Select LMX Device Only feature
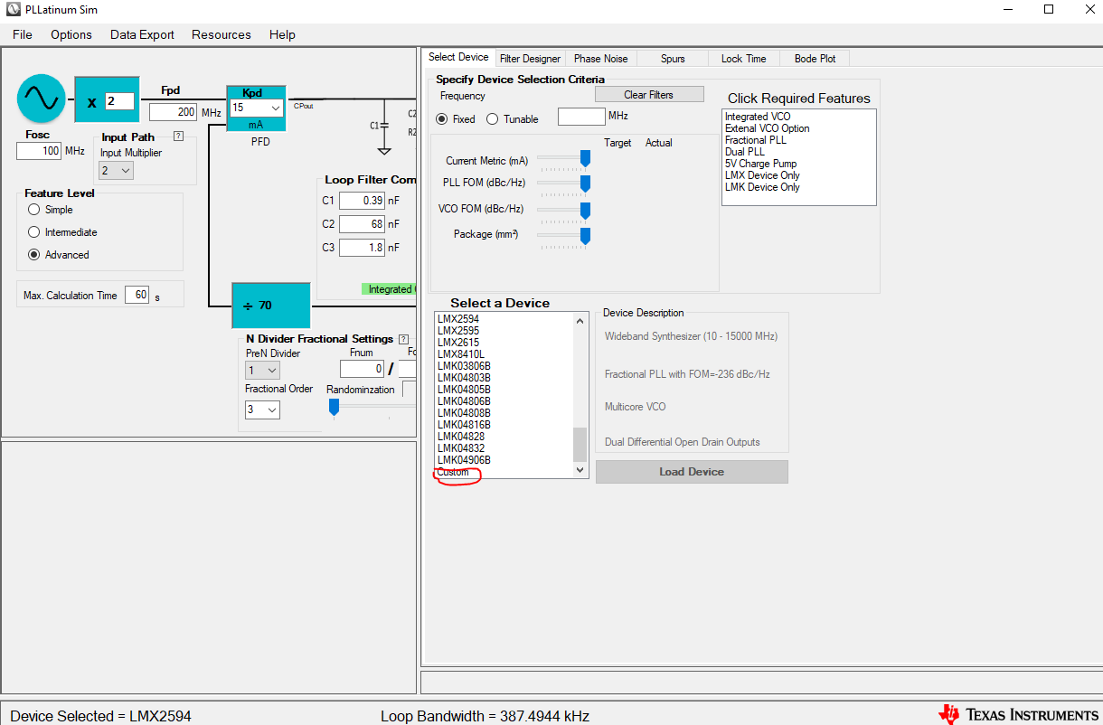This screenshot has height=725, width=1103. click(x=762, y=175)
